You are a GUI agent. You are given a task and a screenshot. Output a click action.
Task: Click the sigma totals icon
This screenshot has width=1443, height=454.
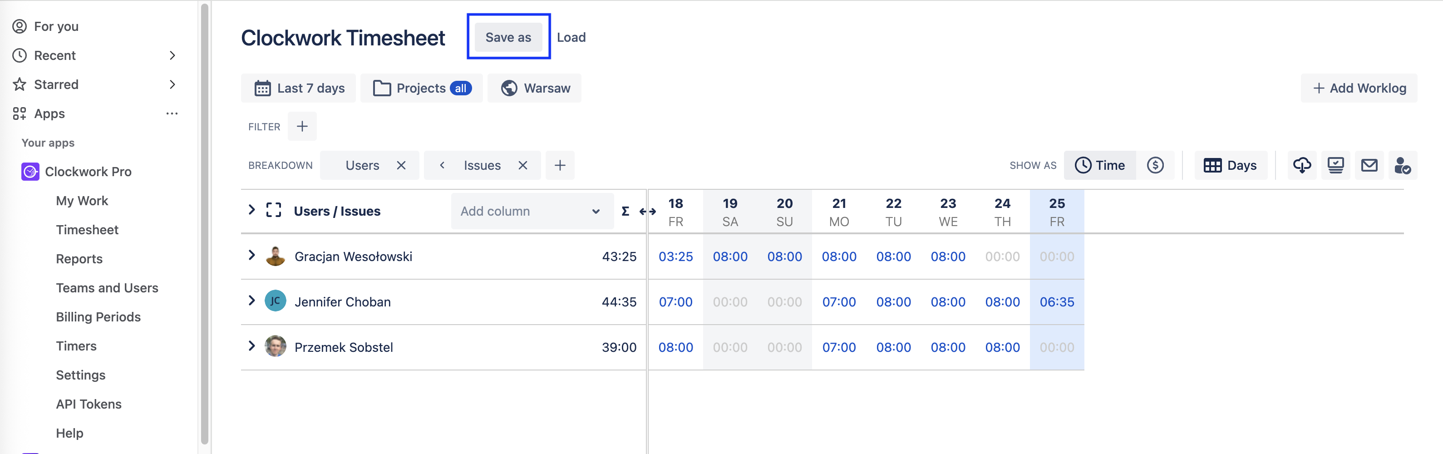[x=625, y=211]
